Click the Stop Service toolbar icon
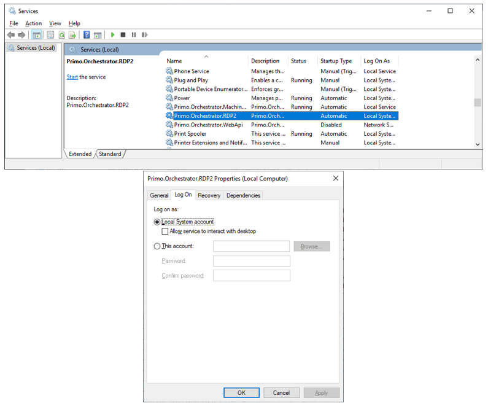 (123, 35)
